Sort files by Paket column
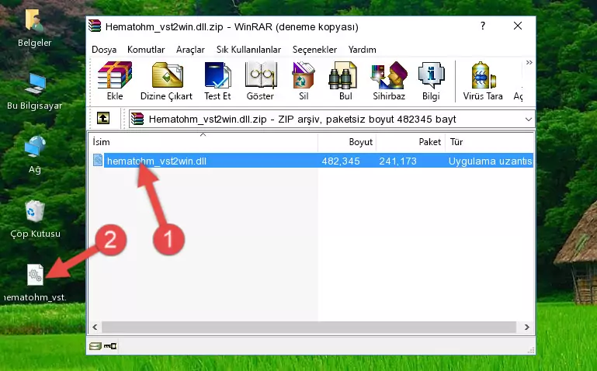Viewport: 597px width, 371px height. click(x=411, y=142)
